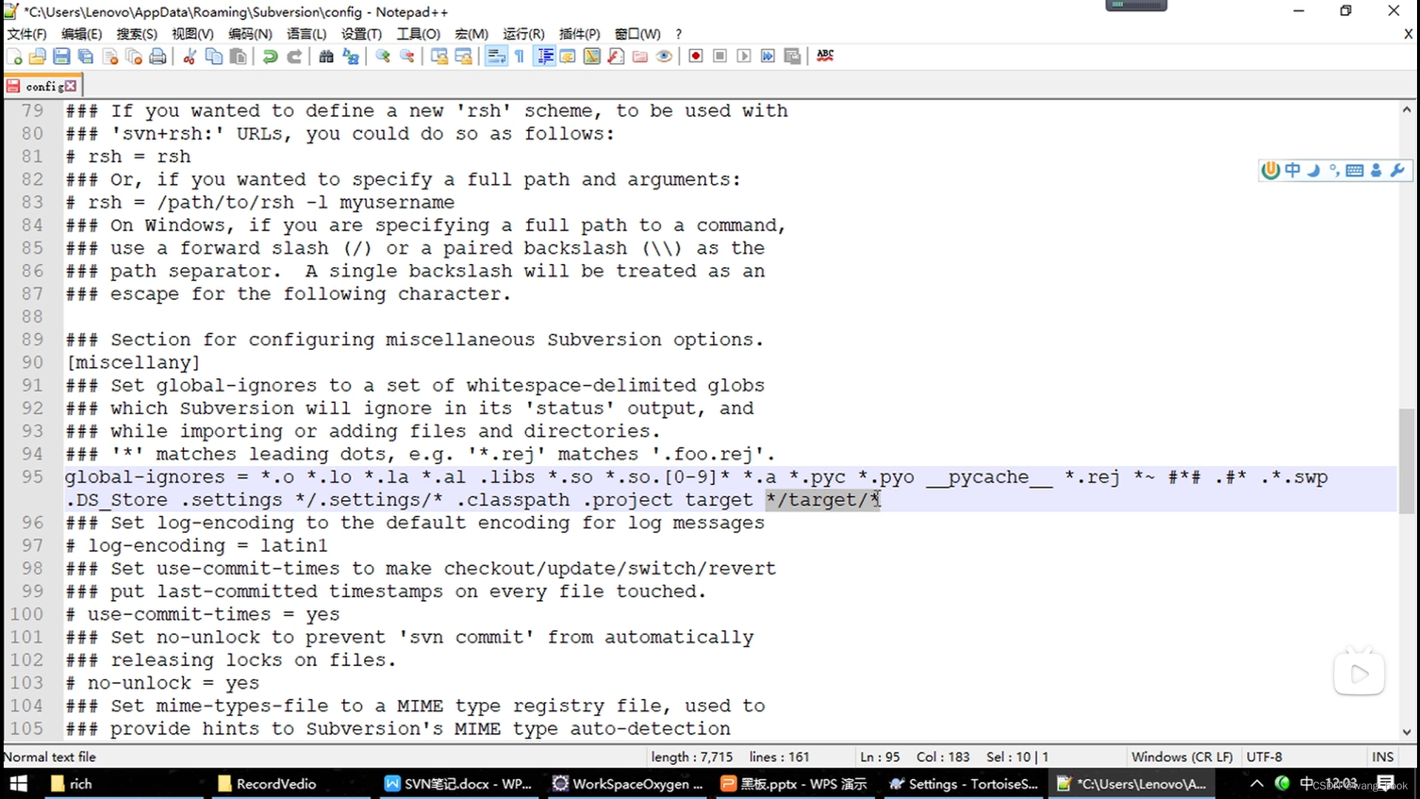Click the Close document toolbar icon
1420x799 pixels.
(110, 56)
